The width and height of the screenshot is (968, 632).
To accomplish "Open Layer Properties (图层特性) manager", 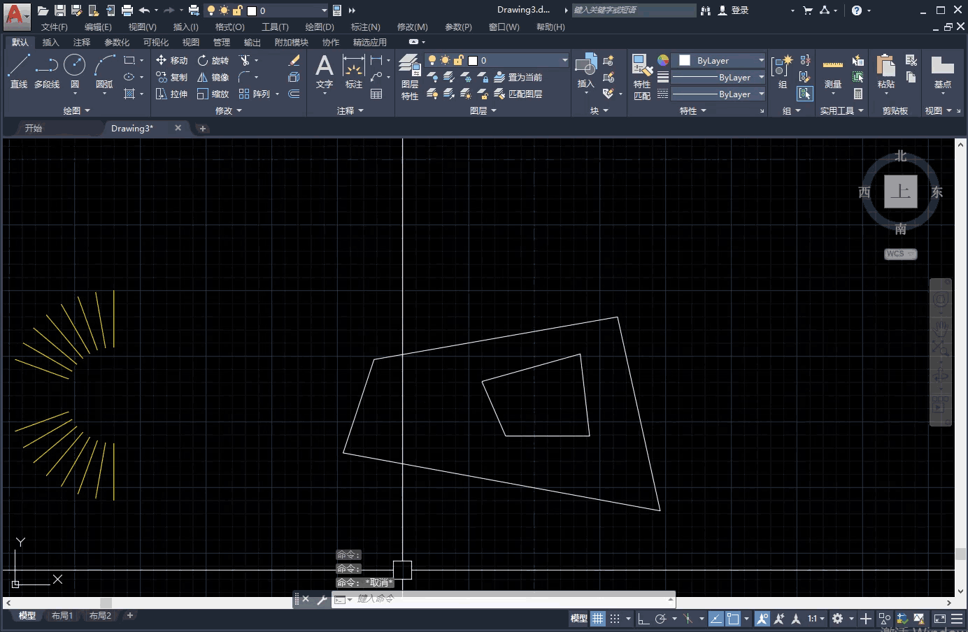I will [410, 77].
